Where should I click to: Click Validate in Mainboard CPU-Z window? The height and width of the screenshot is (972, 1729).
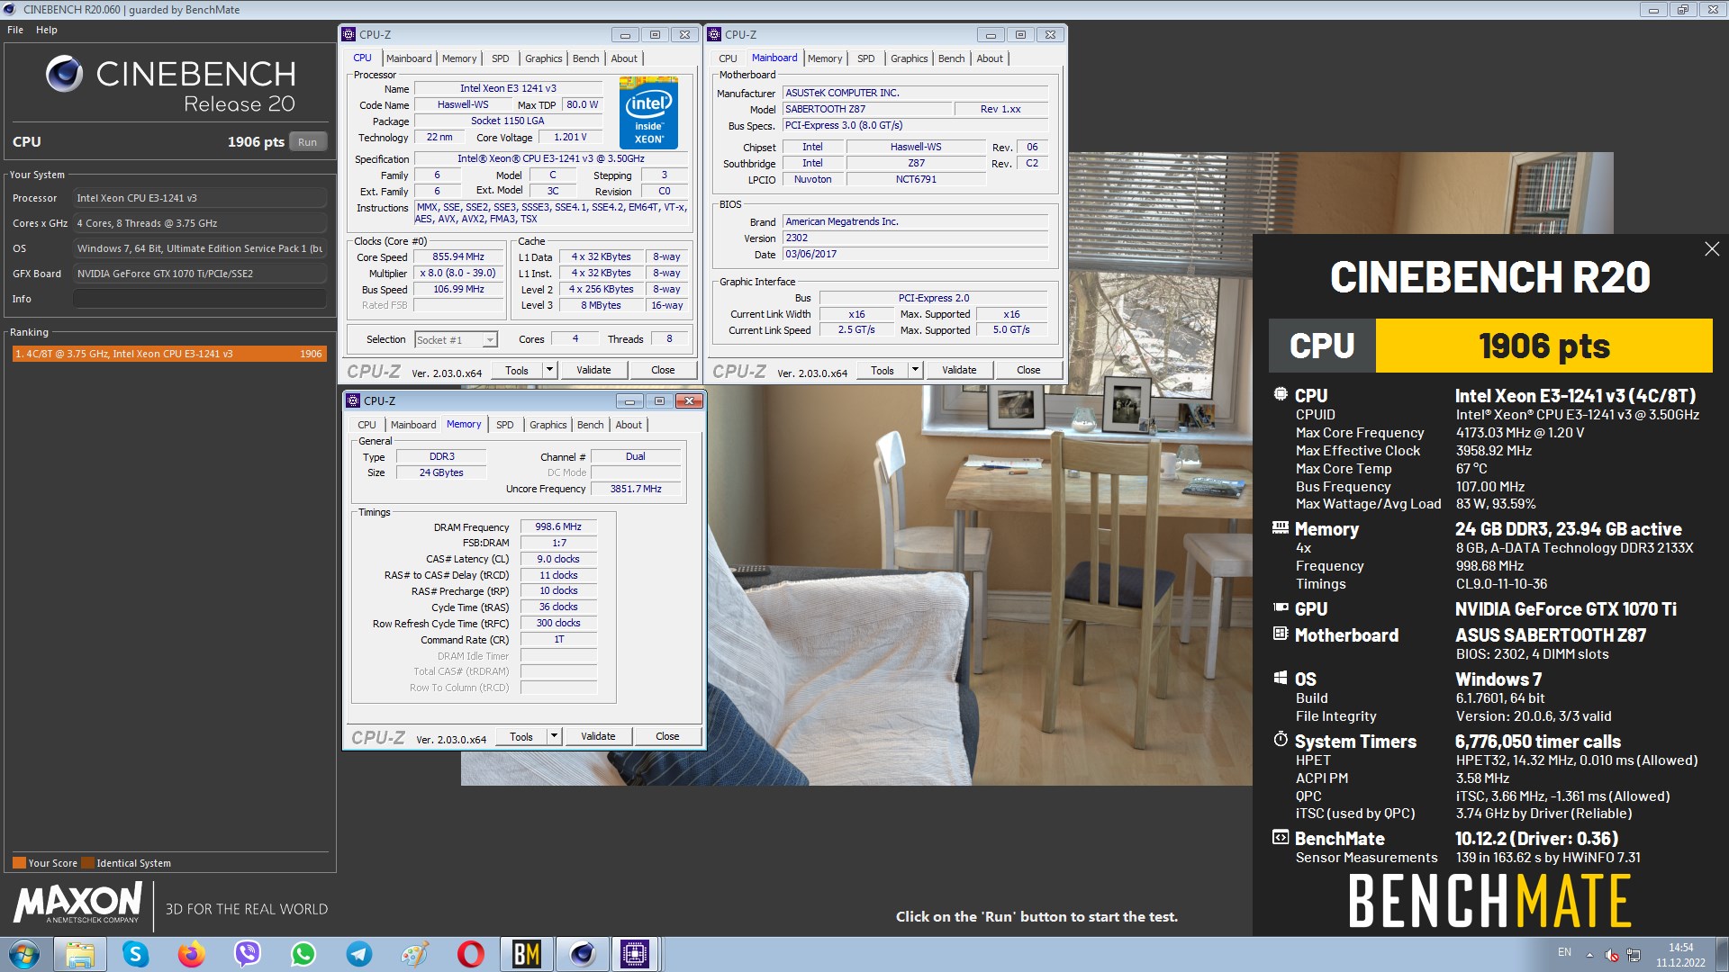(x=959, y=370)
